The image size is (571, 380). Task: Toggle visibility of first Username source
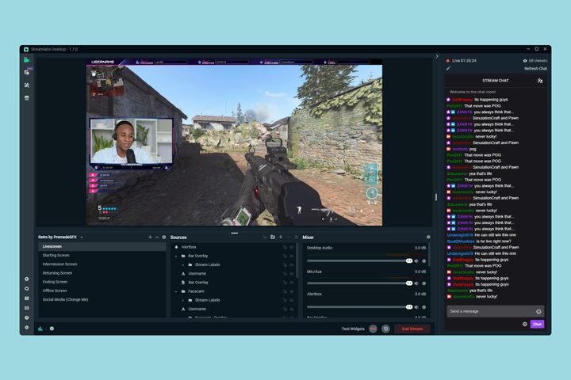[291, 274]
